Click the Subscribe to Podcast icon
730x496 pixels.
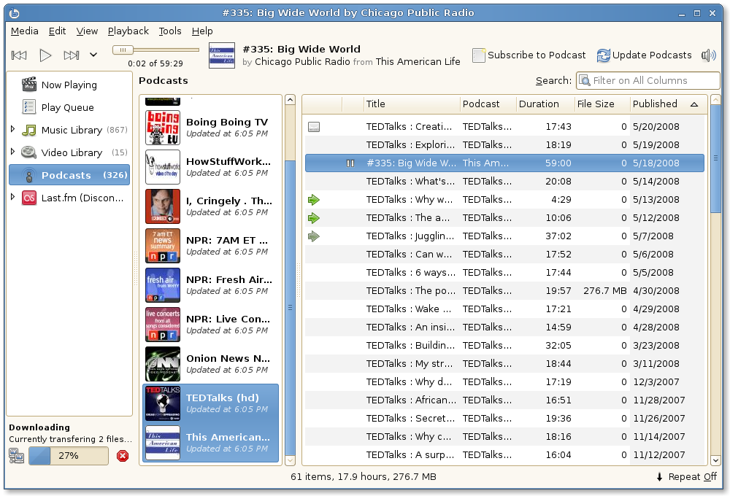tap(479, 55)
